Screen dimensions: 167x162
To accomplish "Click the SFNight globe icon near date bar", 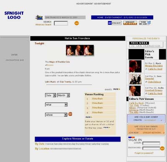I will (39, 18).
